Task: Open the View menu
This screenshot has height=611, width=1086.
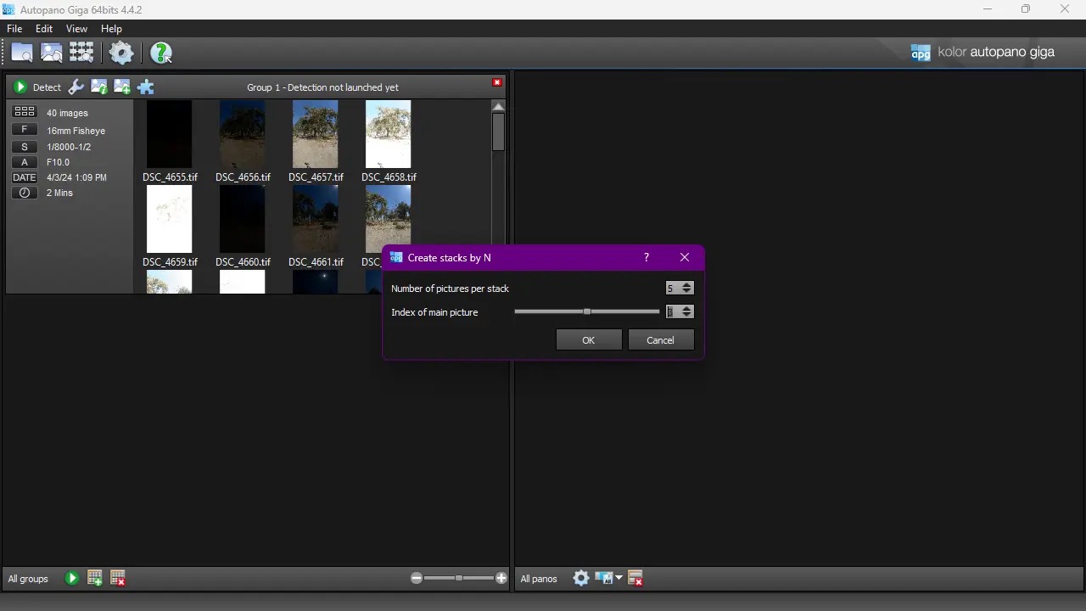Action: click(x=76, y=29)
